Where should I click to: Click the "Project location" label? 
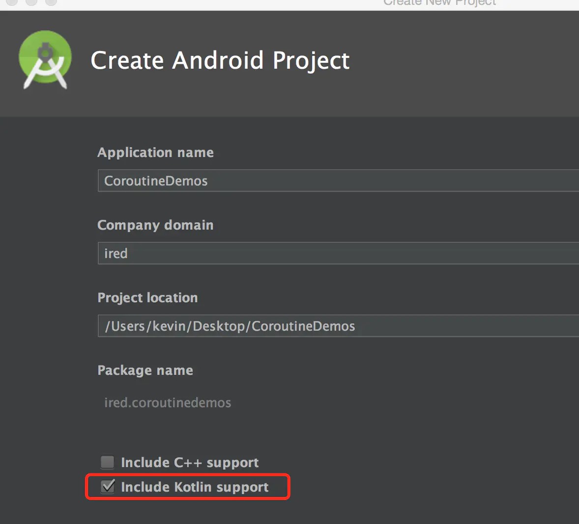point(147,298)
